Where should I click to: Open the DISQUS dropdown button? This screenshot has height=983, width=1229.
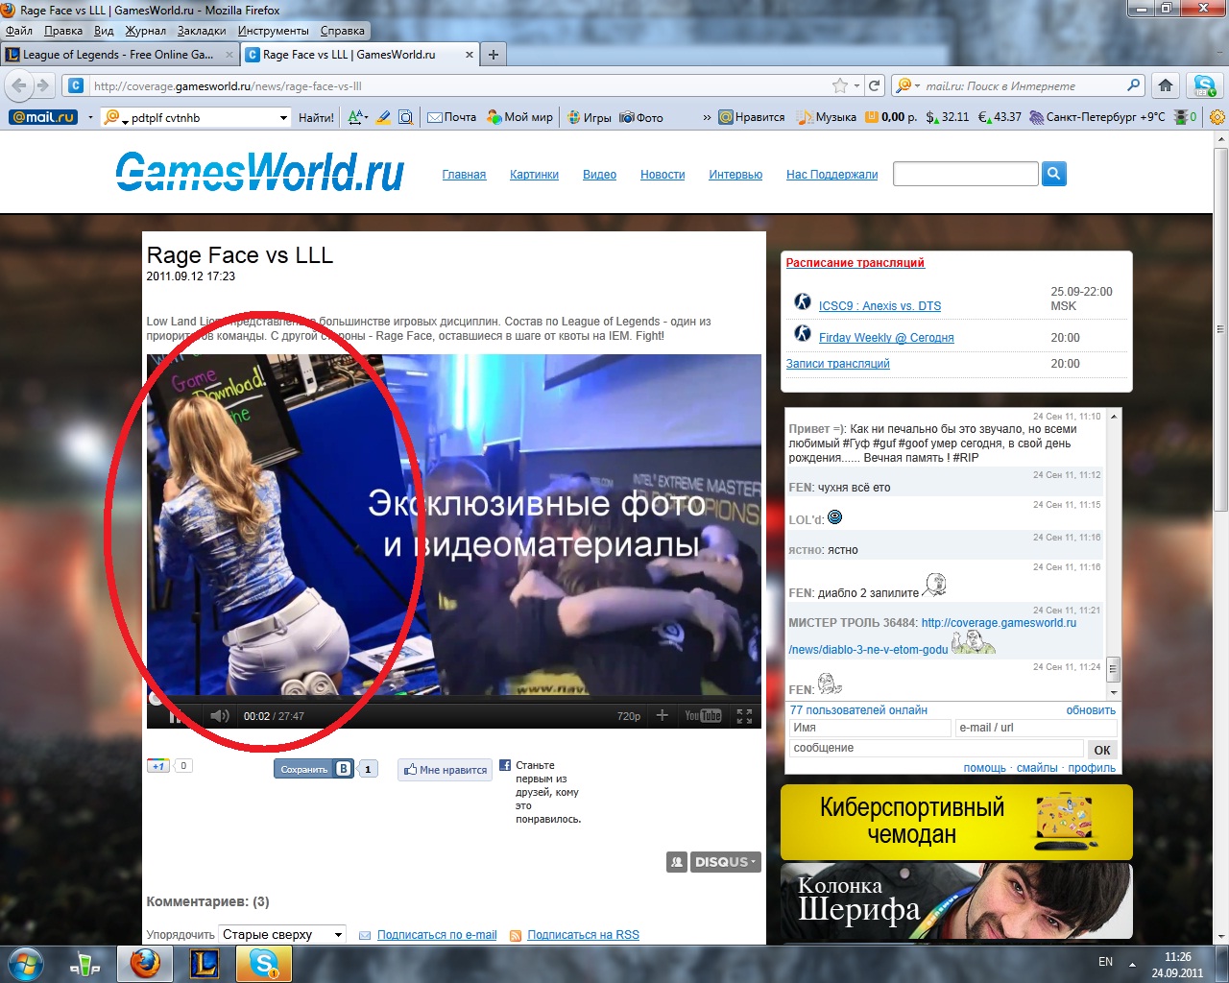[x=726, y=862]
